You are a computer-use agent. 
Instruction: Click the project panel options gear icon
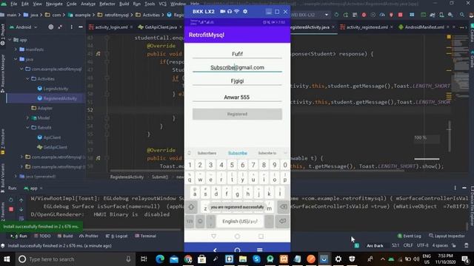(71, 27)
